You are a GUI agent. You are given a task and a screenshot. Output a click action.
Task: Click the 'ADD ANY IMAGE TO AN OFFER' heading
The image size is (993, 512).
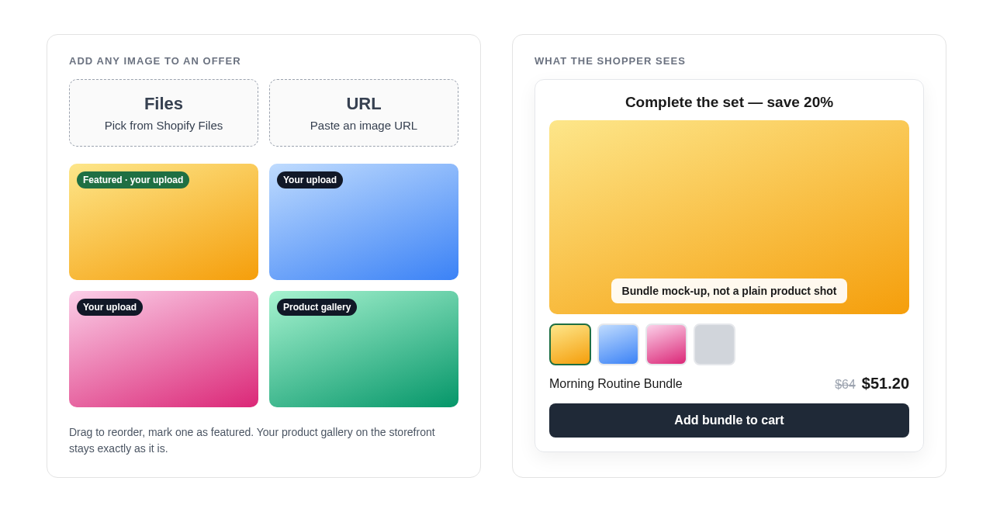point(155,61)
